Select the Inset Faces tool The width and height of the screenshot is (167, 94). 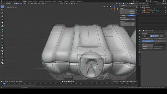click(x=2, y=36)
